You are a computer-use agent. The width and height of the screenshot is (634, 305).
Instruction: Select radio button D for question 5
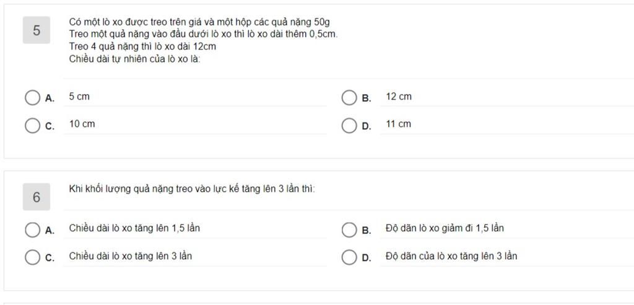click(349, 126)
